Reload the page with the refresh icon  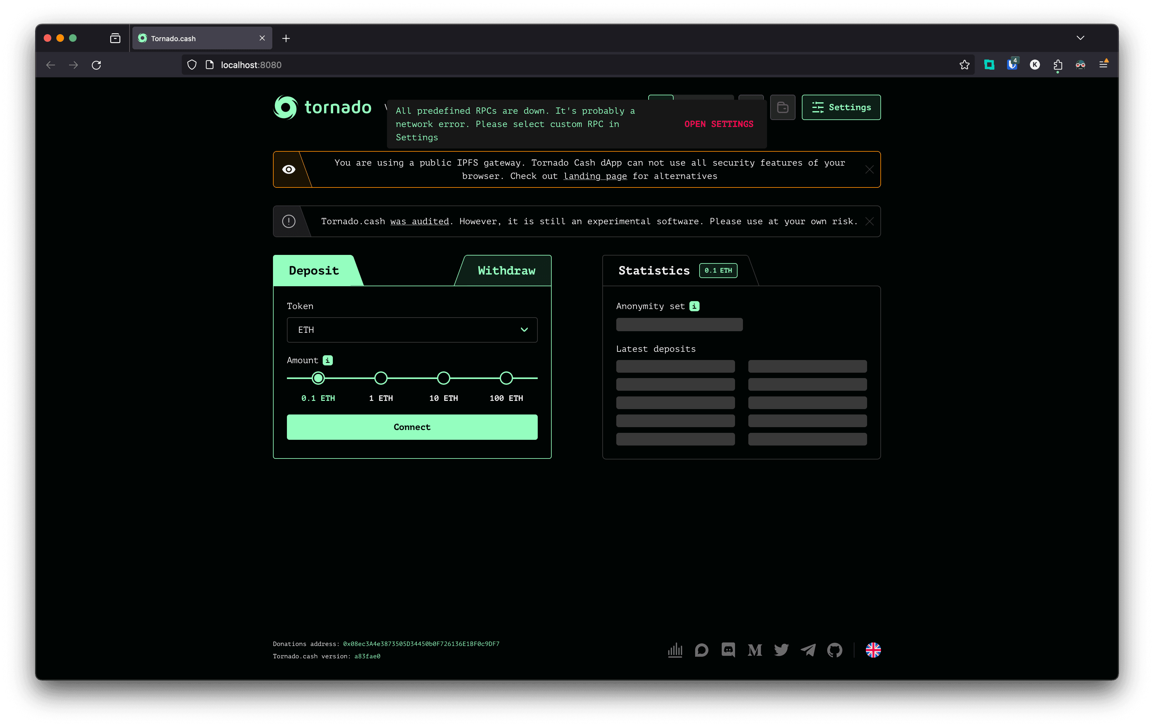pyautogui.click(x=96, y=65)
